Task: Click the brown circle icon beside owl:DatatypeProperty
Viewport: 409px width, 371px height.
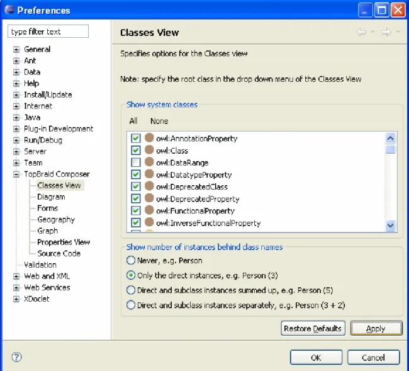Action: pyautogui.click(x=149, y=174)
